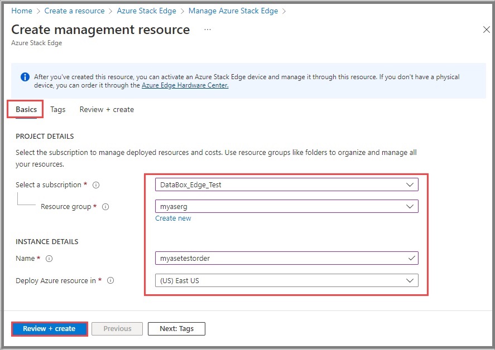Viewport: 495px width, 350px height.
Task: Click the Review + create button
Action: tap(49, 329)
